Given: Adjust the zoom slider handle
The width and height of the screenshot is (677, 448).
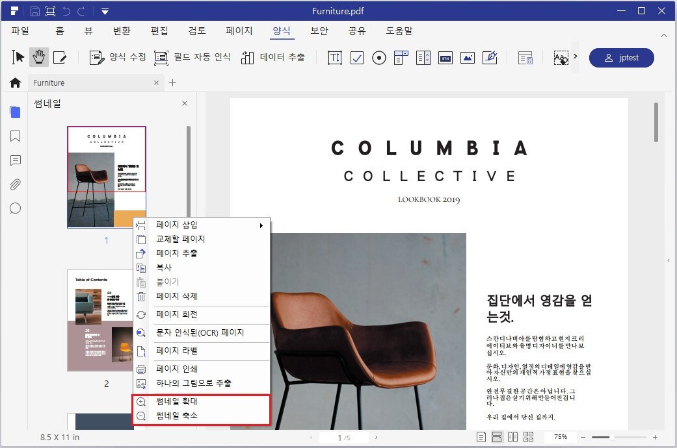Looking at the screenshot, I should [612, 437].
